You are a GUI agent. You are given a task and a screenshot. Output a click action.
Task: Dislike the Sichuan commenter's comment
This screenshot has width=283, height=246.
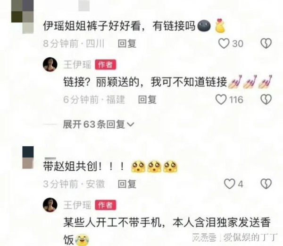coord(266,44)
